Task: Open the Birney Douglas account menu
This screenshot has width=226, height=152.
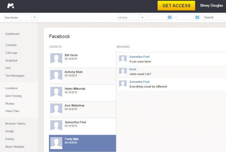Action: (x=211, y=6)
